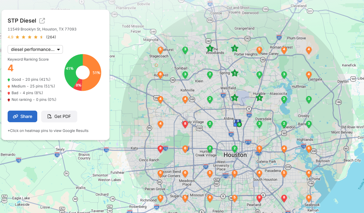Click the orange 4 pin at Roman Forest
The height and width of the screenshot is (213, 364).
[284, 50]
